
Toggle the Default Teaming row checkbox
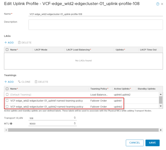(x=7, y=95)
